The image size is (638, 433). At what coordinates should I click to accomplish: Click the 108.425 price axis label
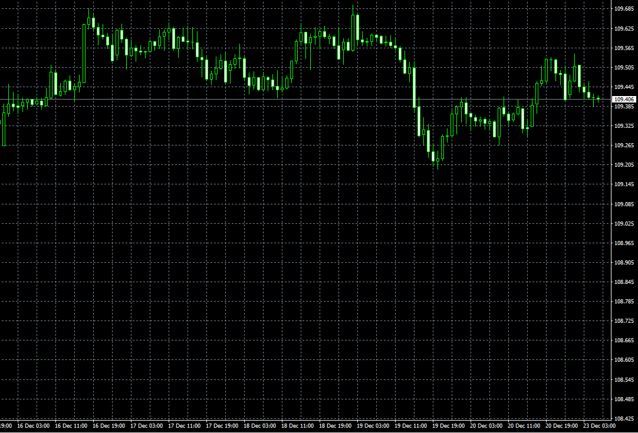[x=624, y=418]
